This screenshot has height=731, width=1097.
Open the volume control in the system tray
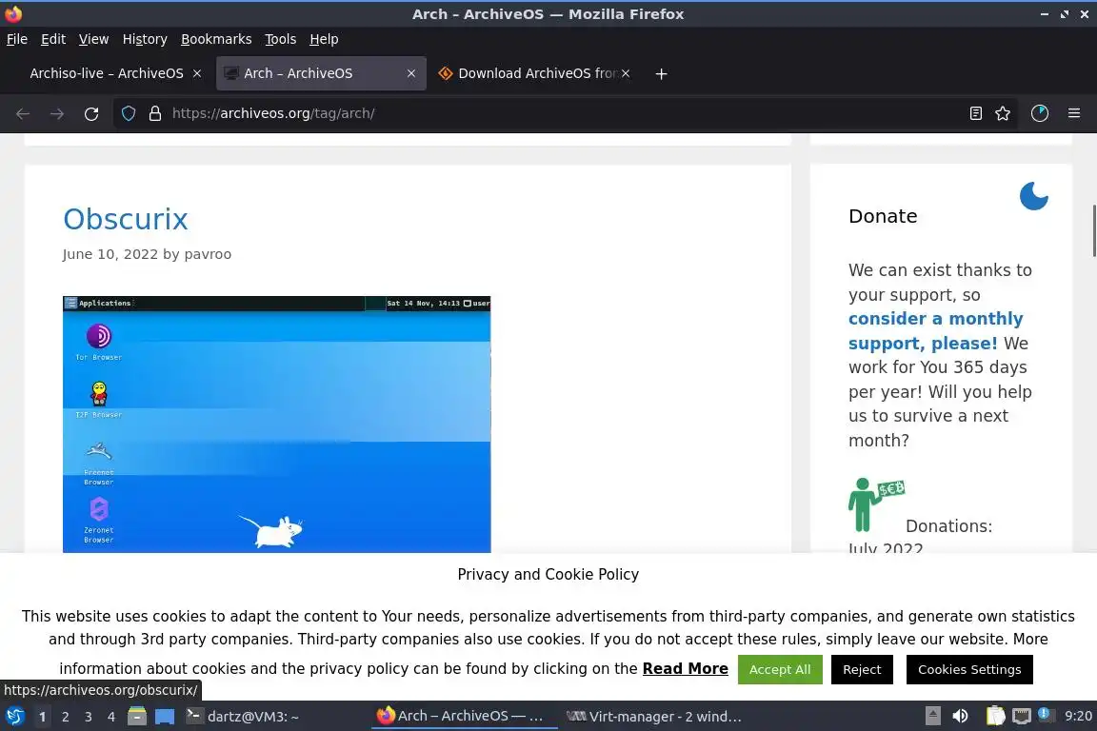[961, 717]
